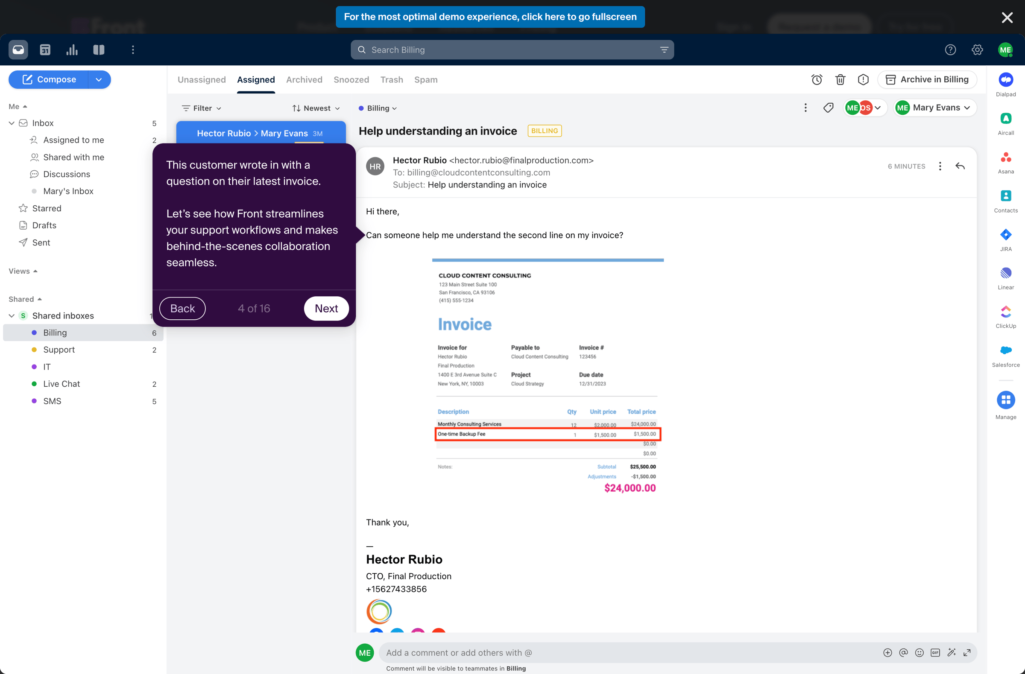Click Next in the tour popup

(x=326, y=308)
